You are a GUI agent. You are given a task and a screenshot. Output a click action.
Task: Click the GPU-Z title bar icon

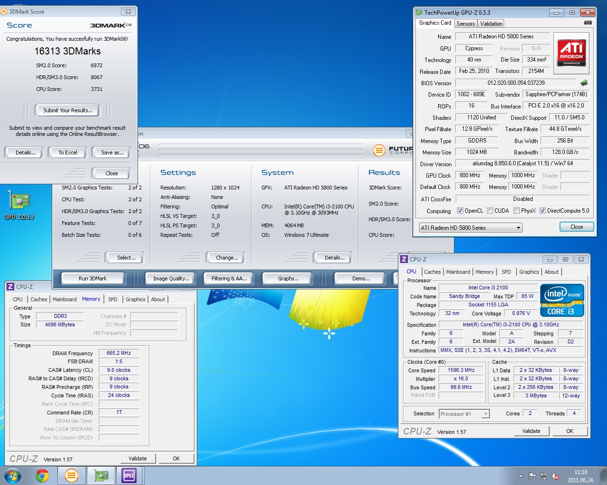coord(419,13)
